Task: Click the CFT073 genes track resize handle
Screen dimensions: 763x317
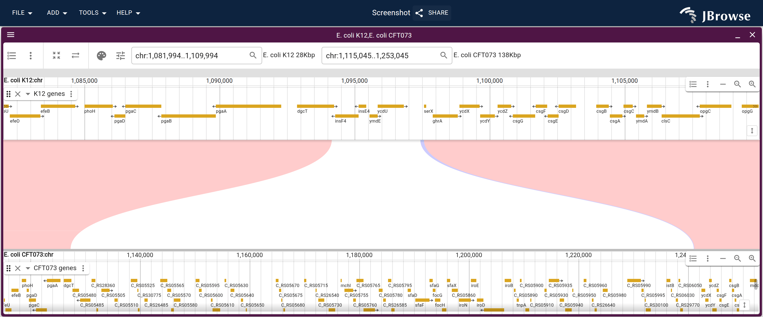Action: click(744, 305)
